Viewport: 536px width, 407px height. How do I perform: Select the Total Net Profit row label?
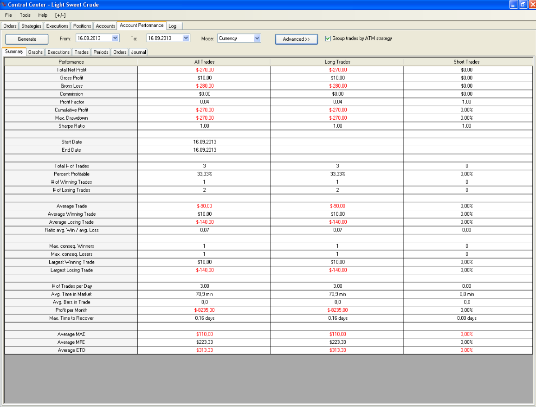click(x=71, y=70)
